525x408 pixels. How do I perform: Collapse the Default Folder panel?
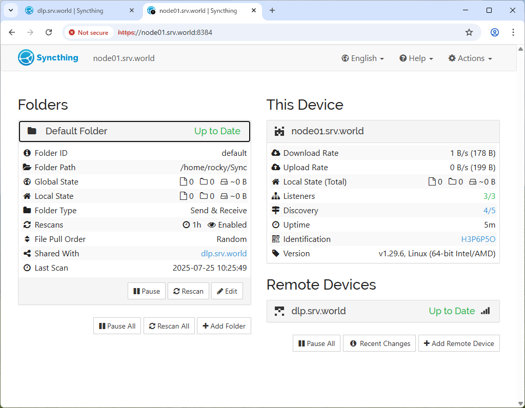coord(135,131)
